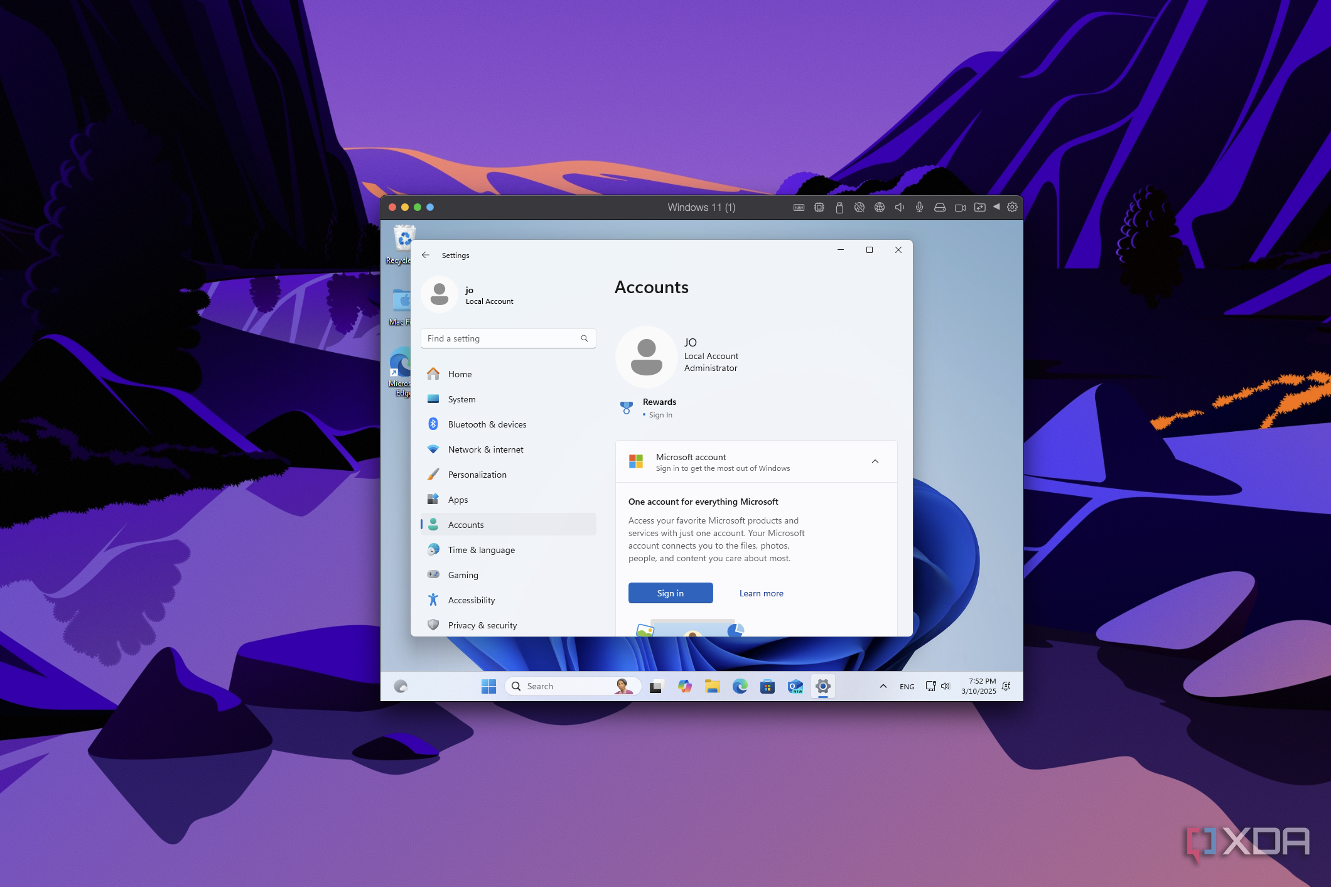The height and width of the screenshot is (887, 1331).
Task: Click the camera icon in VM toolbar
Action: click(960, 207)
